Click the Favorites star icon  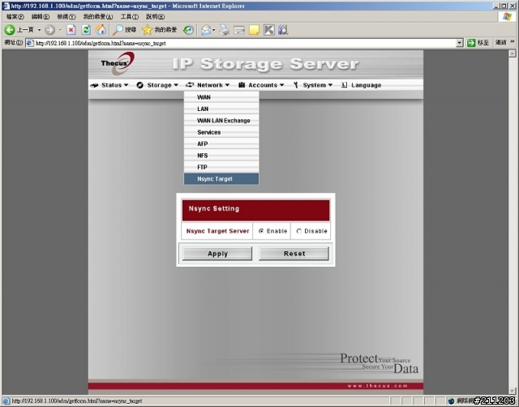[x=147, y=30]
